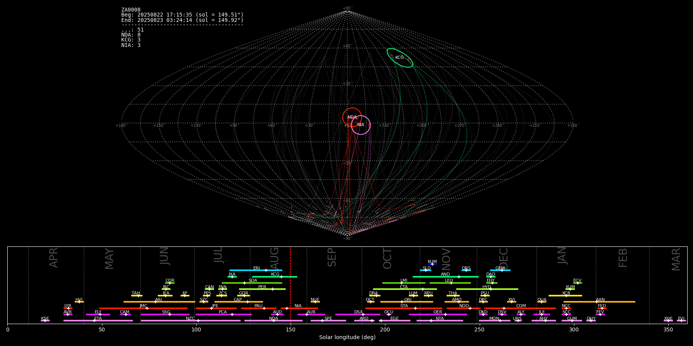This screenshot has height=346, width=693.
Task: Select the blue KUM shower bar
Action: (432, 264)
